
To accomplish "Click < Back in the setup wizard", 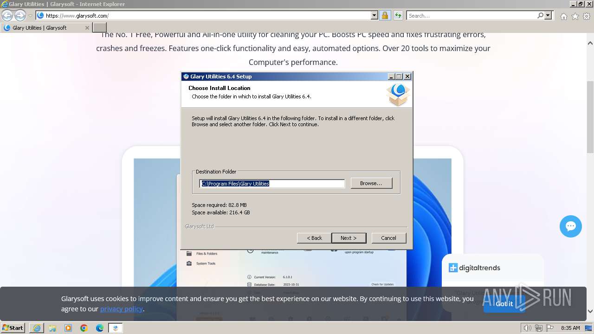I will coord(314,238).
